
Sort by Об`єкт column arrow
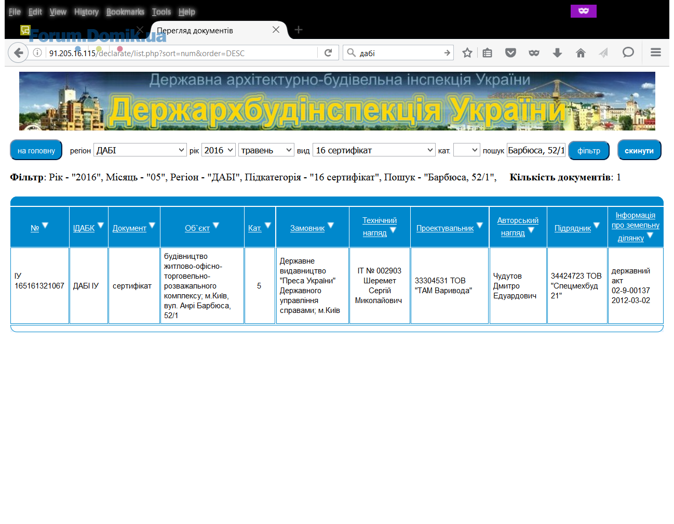(216, 225)
